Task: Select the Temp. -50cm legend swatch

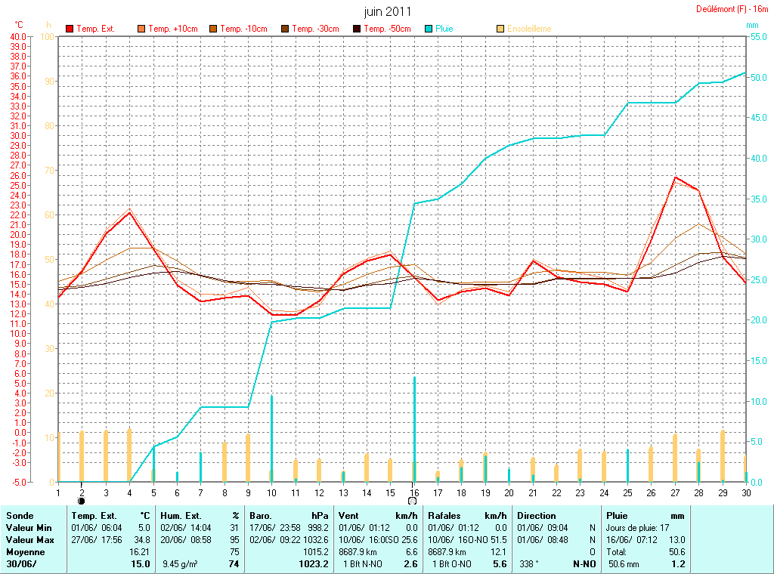Action: (358, 29)
